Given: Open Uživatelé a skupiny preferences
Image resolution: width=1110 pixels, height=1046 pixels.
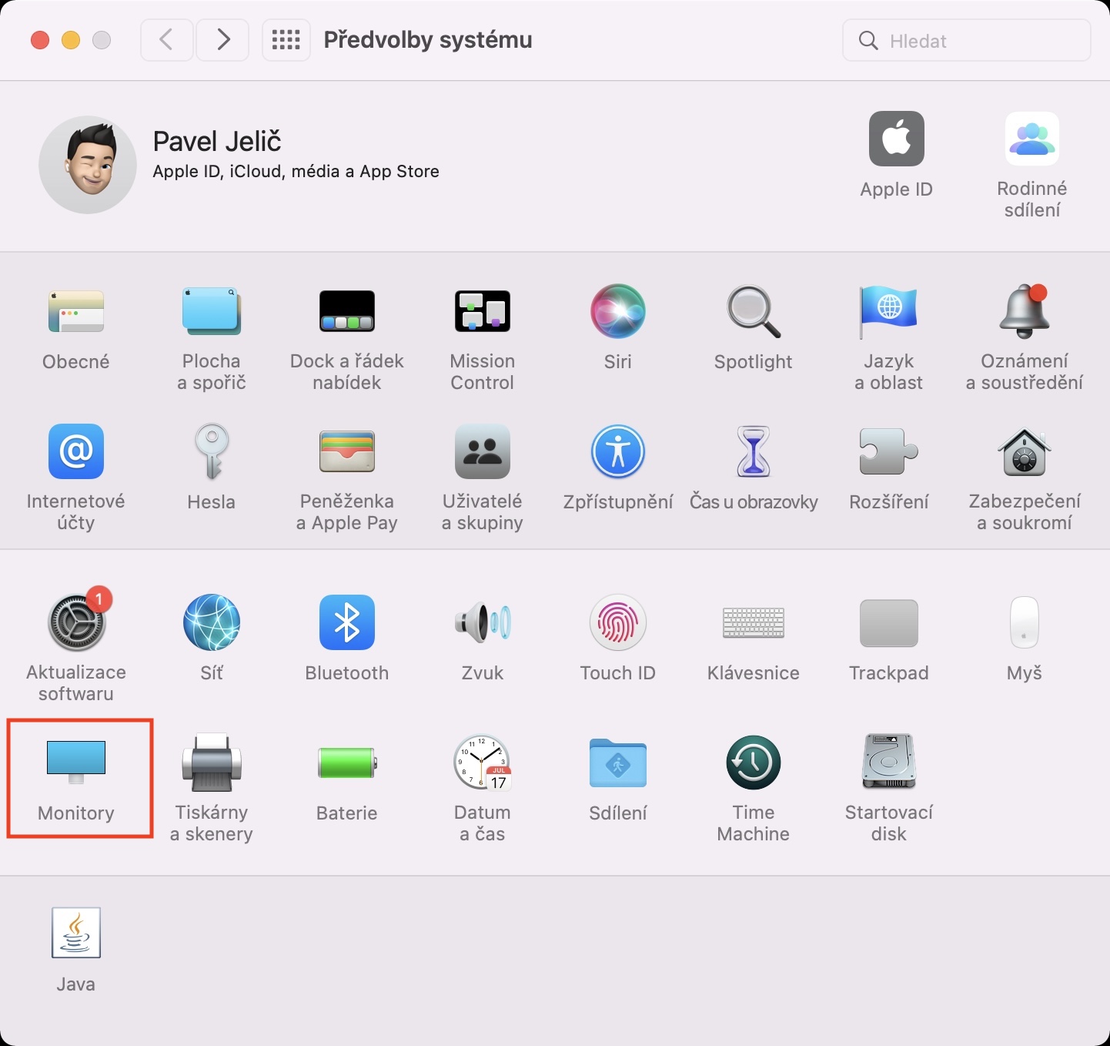Looking at the screenshot, I should pyautogui.click(x=483, y=452).
